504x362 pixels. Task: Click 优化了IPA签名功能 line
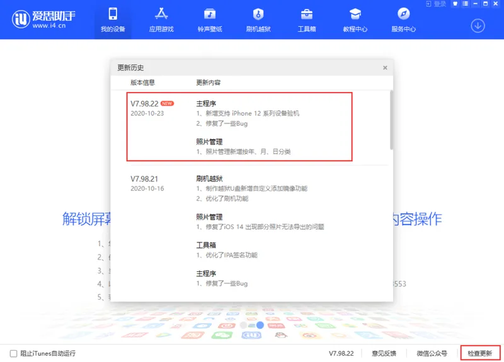227,255
